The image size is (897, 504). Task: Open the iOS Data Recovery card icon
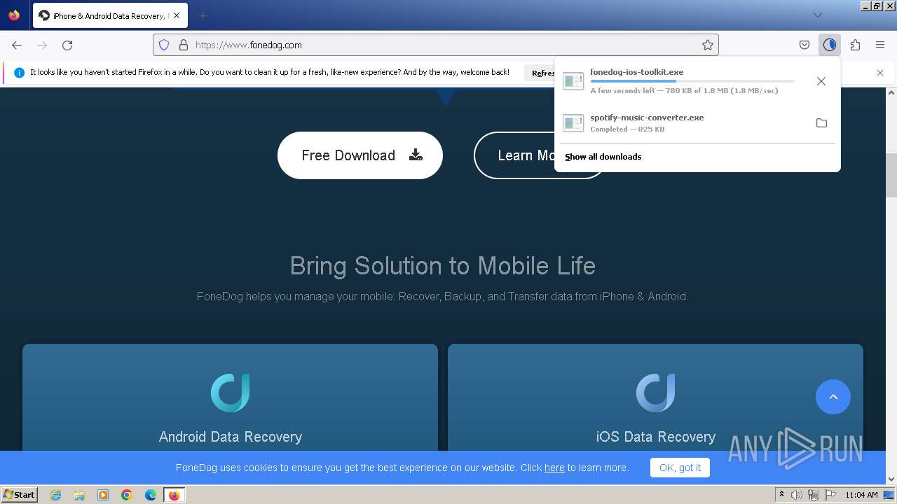click(x=656, y=393)
